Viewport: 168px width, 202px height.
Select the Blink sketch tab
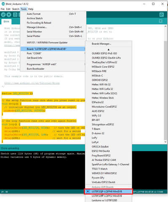point(6,21)
